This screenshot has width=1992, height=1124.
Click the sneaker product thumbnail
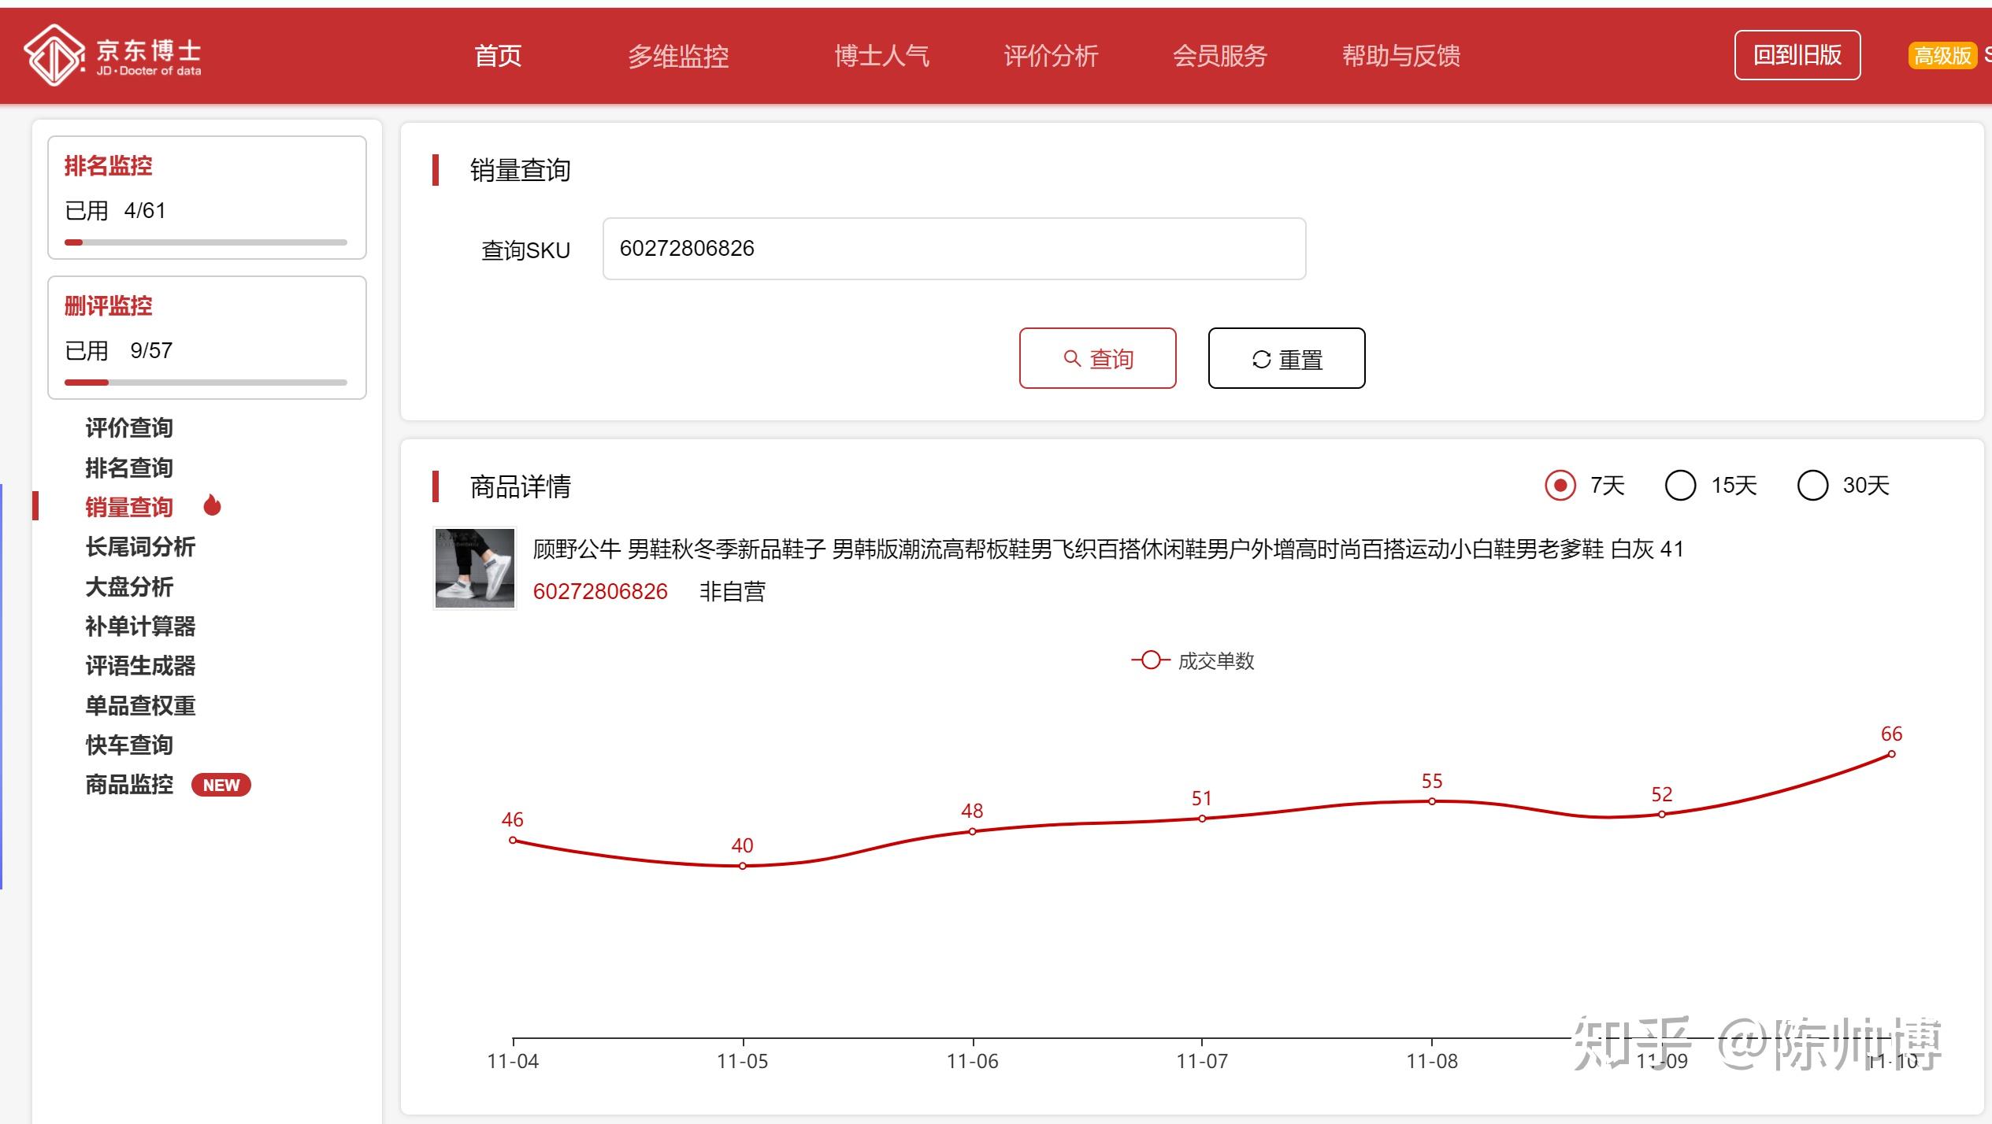[x=475, y=568]
